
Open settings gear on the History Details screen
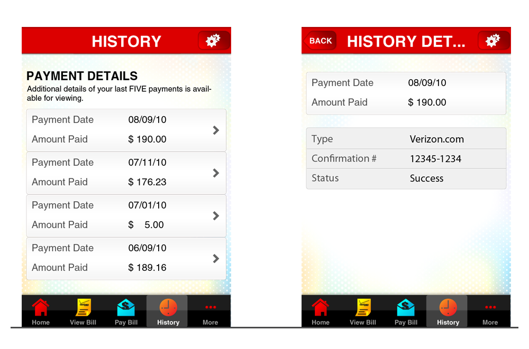494,41
